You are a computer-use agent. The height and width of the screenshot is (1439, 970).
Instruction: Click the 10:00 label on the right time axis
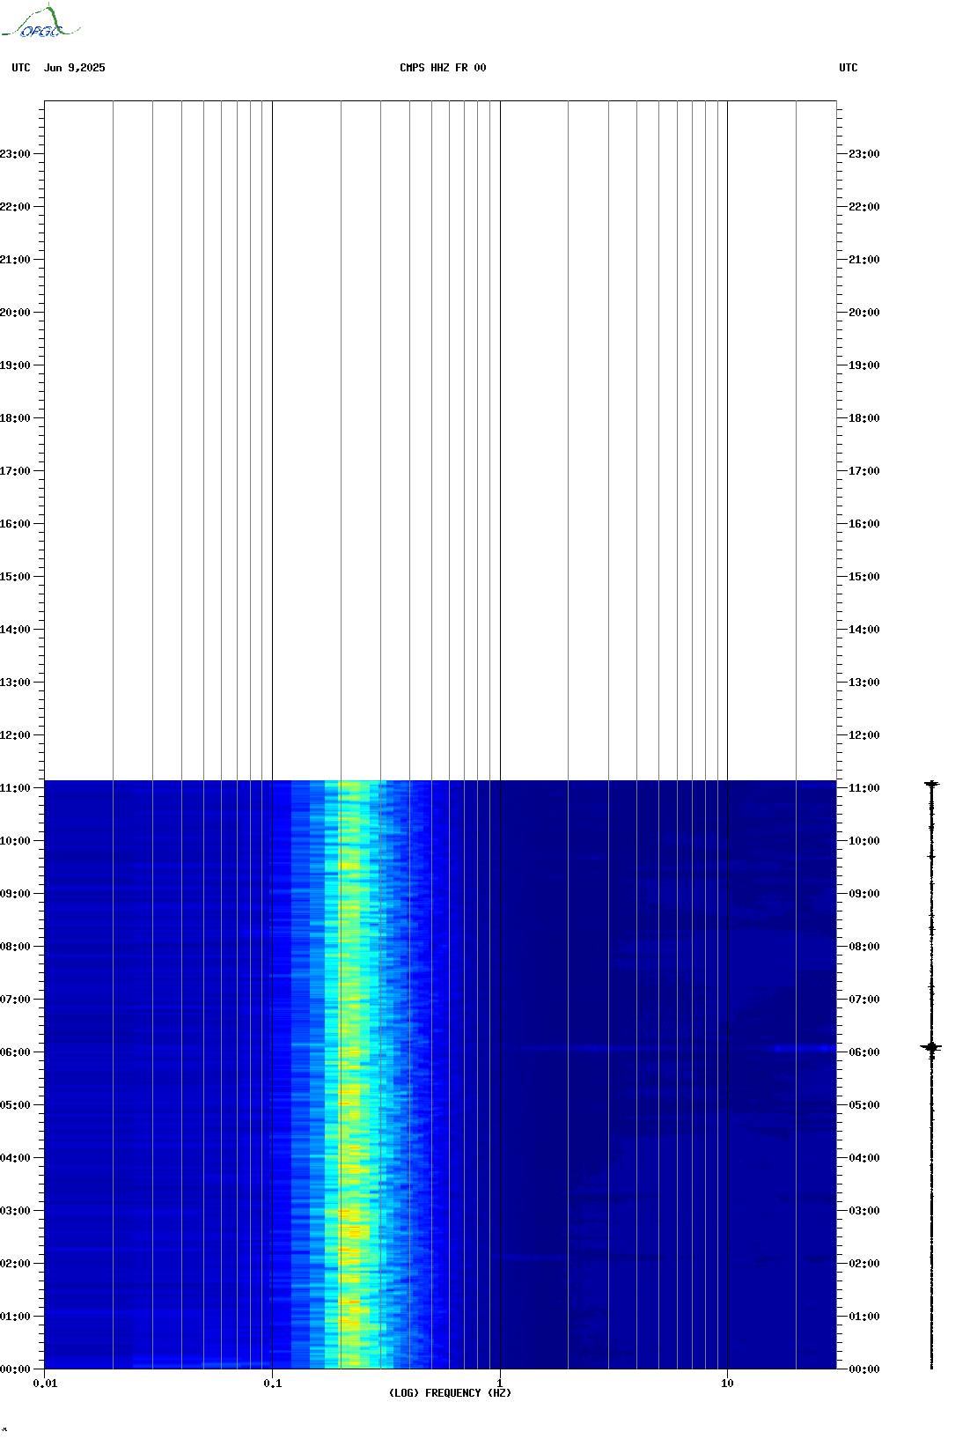(864, 841)
